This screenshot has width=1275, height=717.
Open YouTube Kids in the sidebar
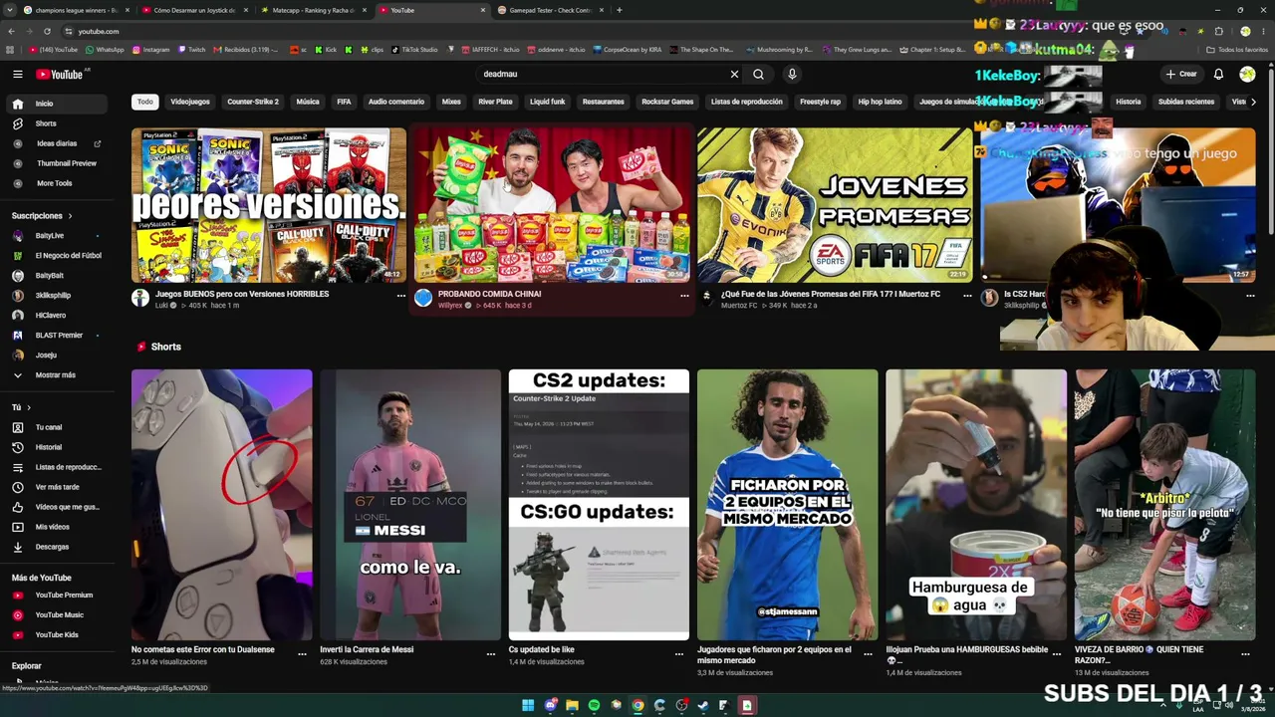(57, 634)
